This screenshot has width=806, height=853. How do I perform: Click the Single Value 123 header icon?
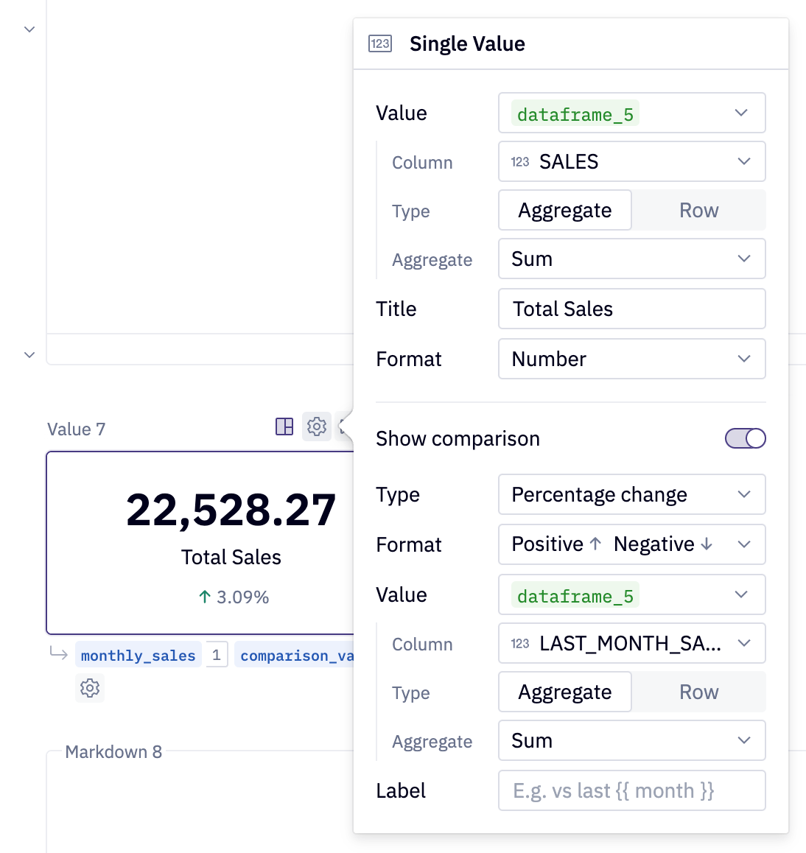pyautogui.click(x=380, y=43)
